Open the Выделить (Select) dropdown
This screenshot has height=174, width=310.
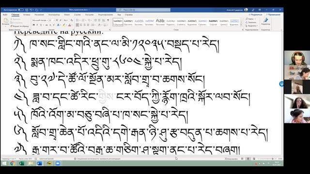252,26
